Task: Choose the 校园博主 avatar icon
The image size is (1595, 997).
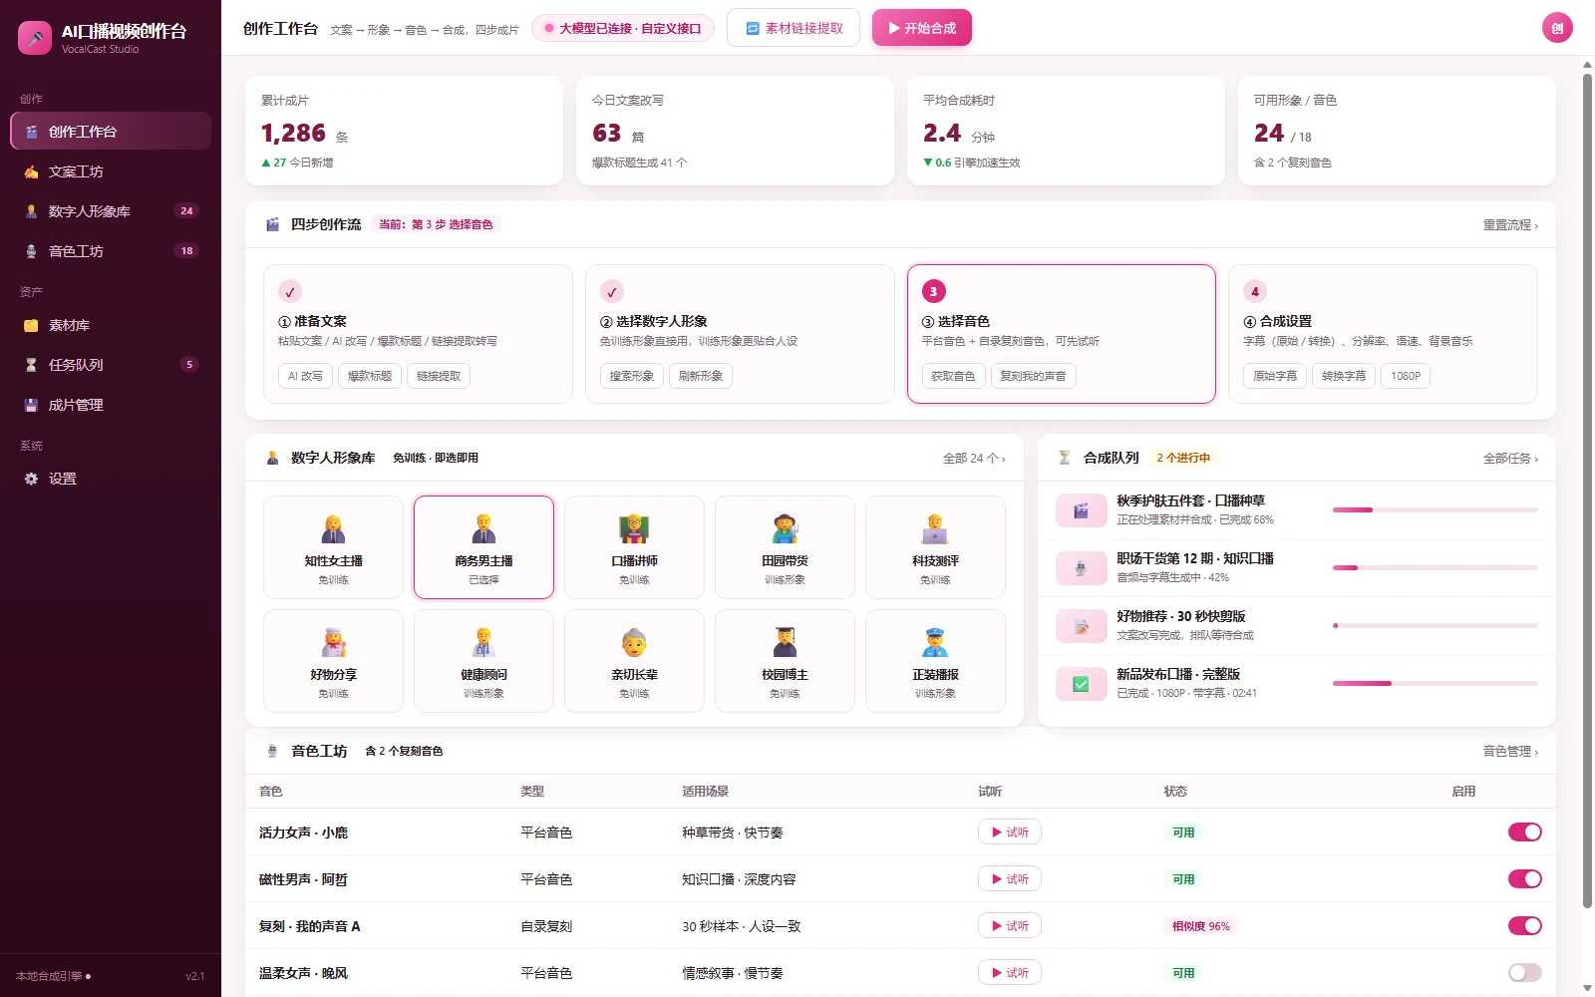Action: (785, 642)
